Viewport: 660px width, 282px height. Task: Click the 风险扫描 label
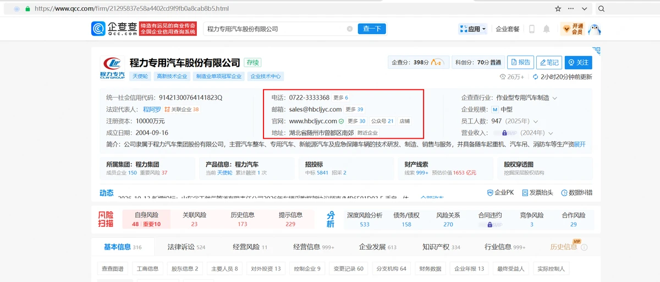[106, 219]
